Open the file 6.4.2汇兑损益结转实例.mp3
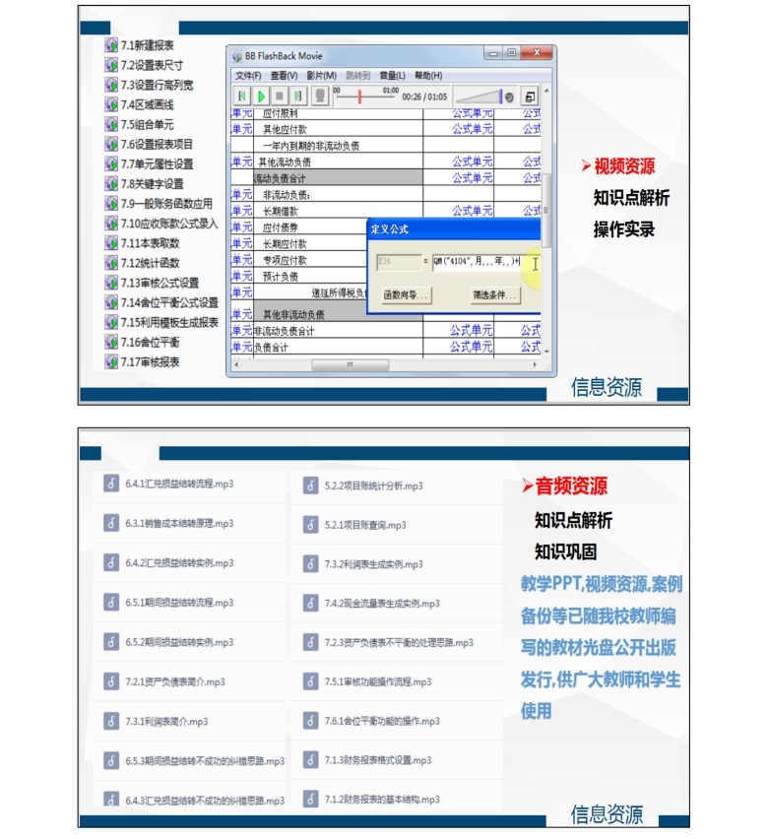 (179, 563)
